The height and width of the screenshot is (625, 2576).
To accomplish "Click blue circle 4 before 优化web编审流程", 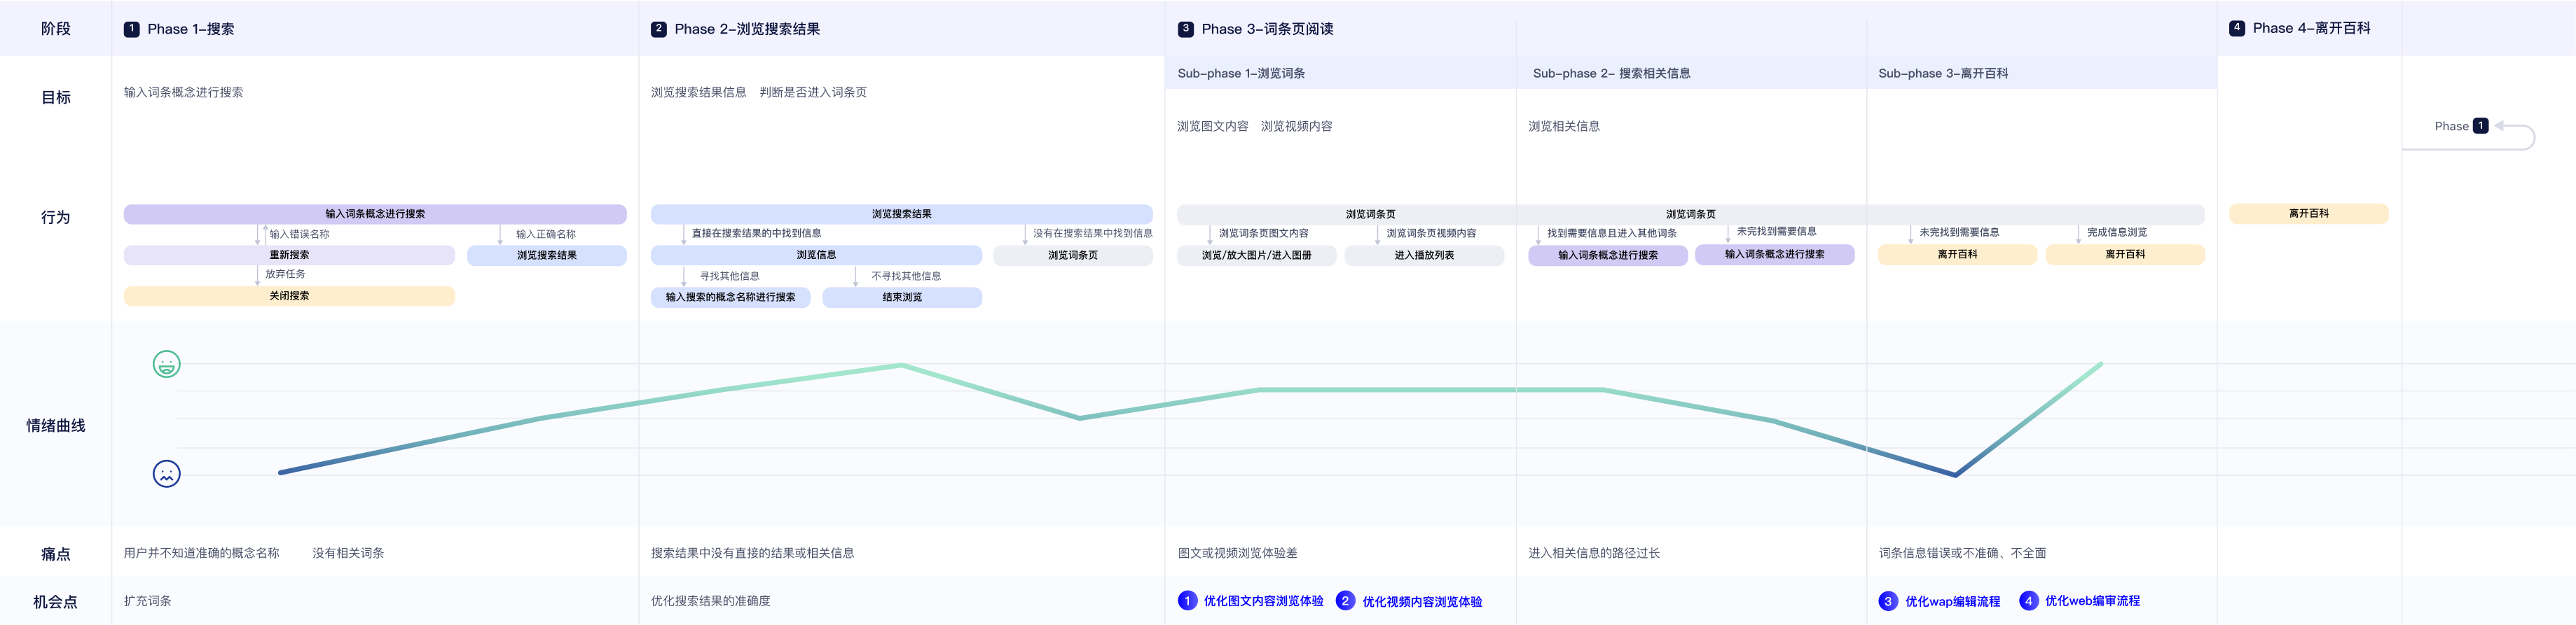I will [x=2028, y=601].
